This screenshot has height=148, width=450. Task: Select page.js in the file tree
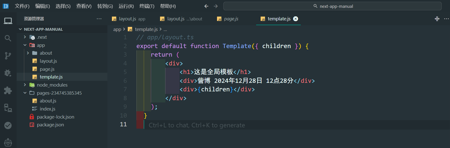tap(47, 69)
